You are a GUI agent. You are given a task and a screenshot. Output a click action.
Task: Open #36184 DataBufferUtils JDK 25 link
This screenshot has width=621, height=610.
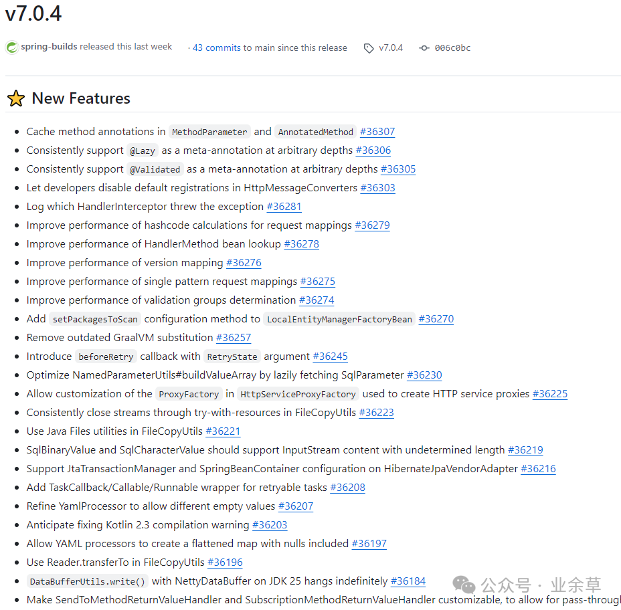408,581
